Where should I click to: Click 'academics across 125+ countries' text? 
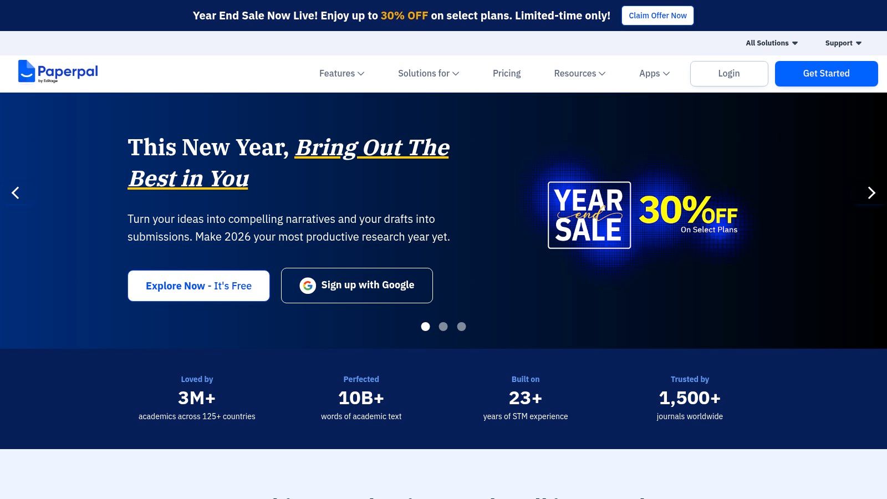[x=197, y=416]
